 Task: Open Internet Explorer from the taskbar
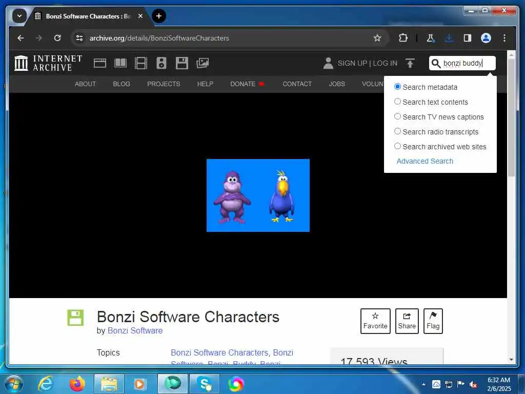click(x=46, y=384)
